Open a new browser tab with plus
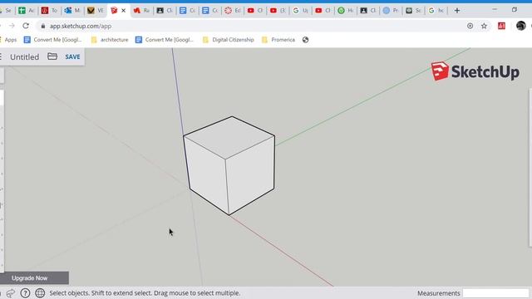532x299 pixels. (457, 11)
